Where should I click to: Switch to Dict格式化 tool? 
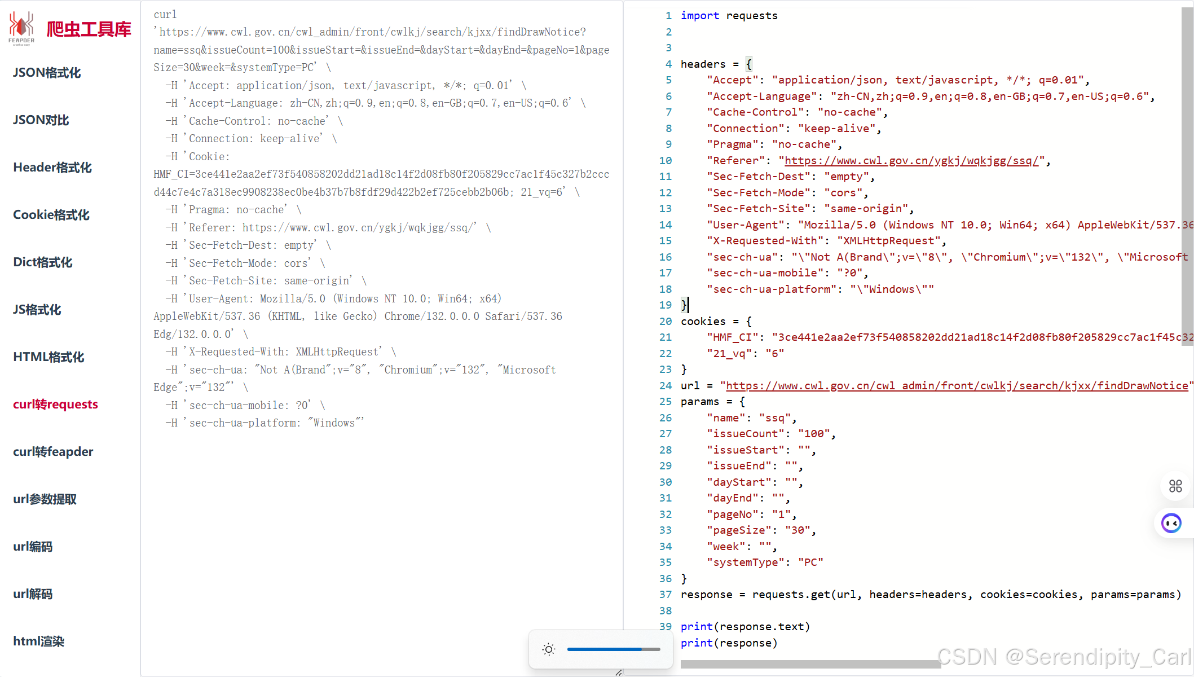tap(43, 262)
